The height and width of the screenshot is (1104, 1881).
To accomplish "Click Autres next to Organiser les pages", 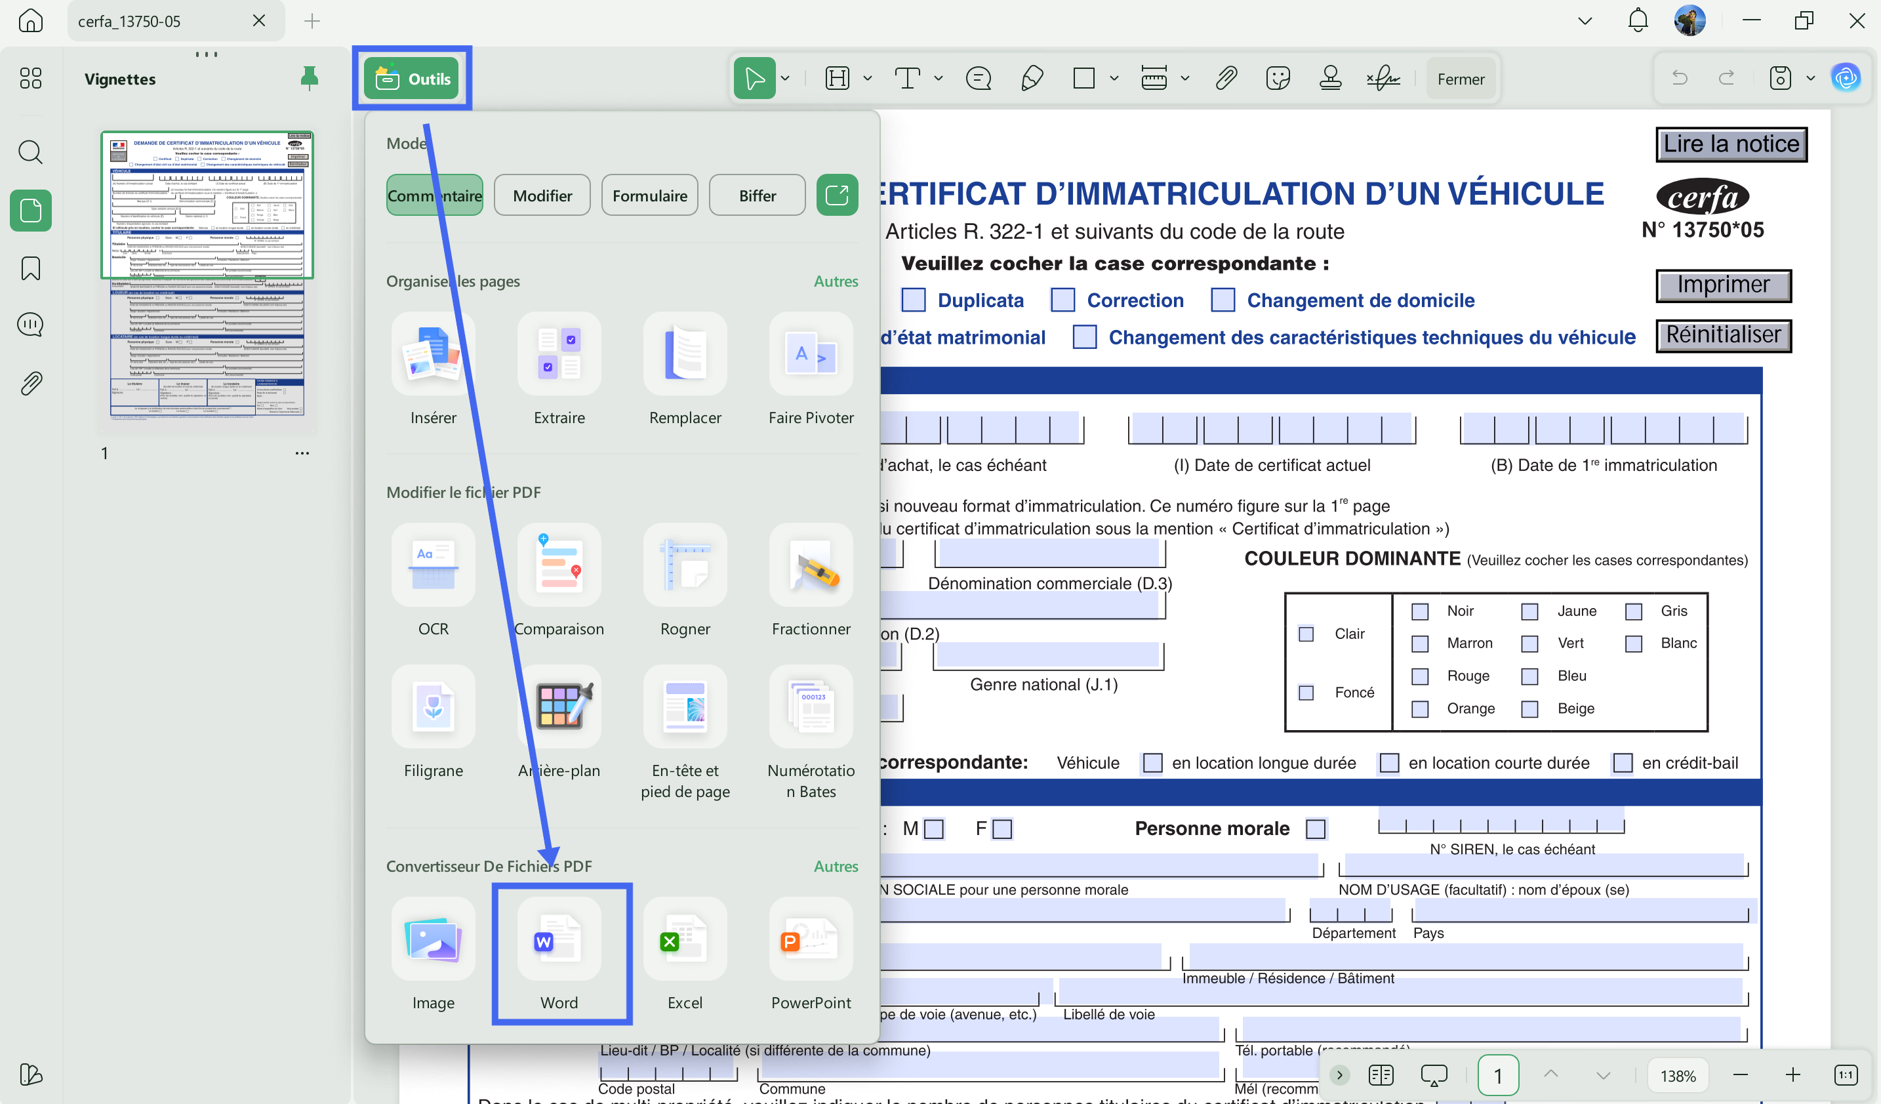I will (836, 281).
